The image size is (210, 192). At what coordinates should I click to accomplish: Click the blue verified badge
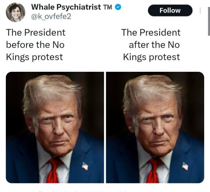pyautogui.click(x=118, y=7)
